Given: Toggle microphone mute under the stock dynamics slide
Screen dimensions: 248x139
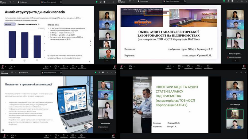Looking at the screenshot, I should [x=3, y=67].
